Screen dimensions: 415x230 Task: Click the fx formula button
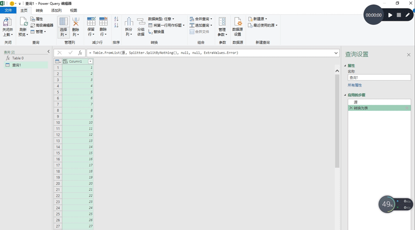(x=80, y=53)
